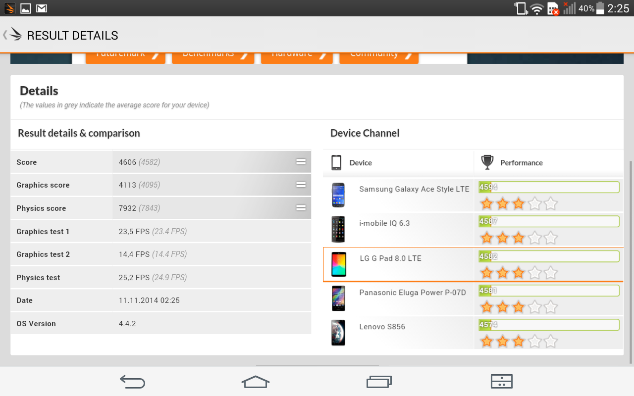
Task: Click the Performance column header text
Action: click(x=521, y=163)
